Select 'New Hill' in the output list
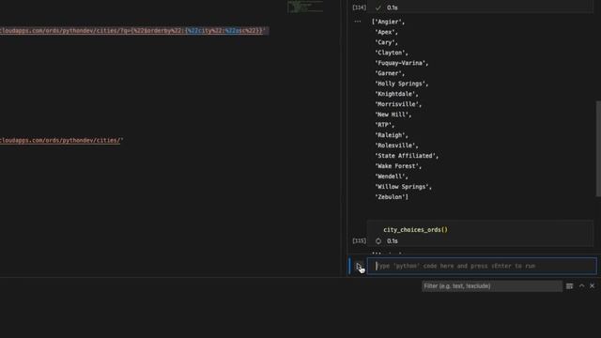 (392, 115)
